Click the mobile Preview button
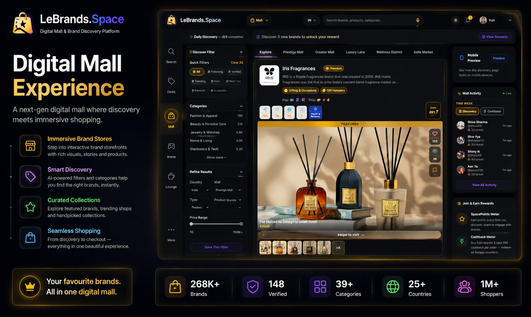531x317 pixels. pyautogui.click(x=499, y=58)
